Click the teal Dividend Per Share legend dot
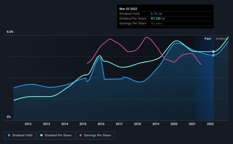The image size is (233, 144). 41,135
